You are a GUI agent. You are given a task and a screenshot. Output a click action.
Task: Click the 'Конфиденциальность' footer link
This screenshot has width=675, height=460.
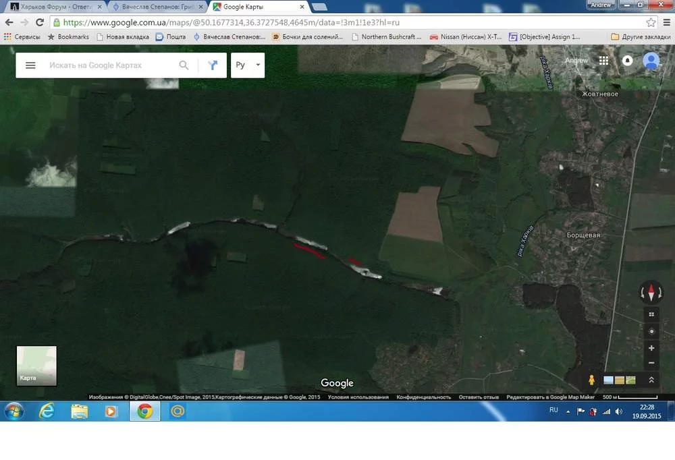pyautogui.click(x=424, y=397)
